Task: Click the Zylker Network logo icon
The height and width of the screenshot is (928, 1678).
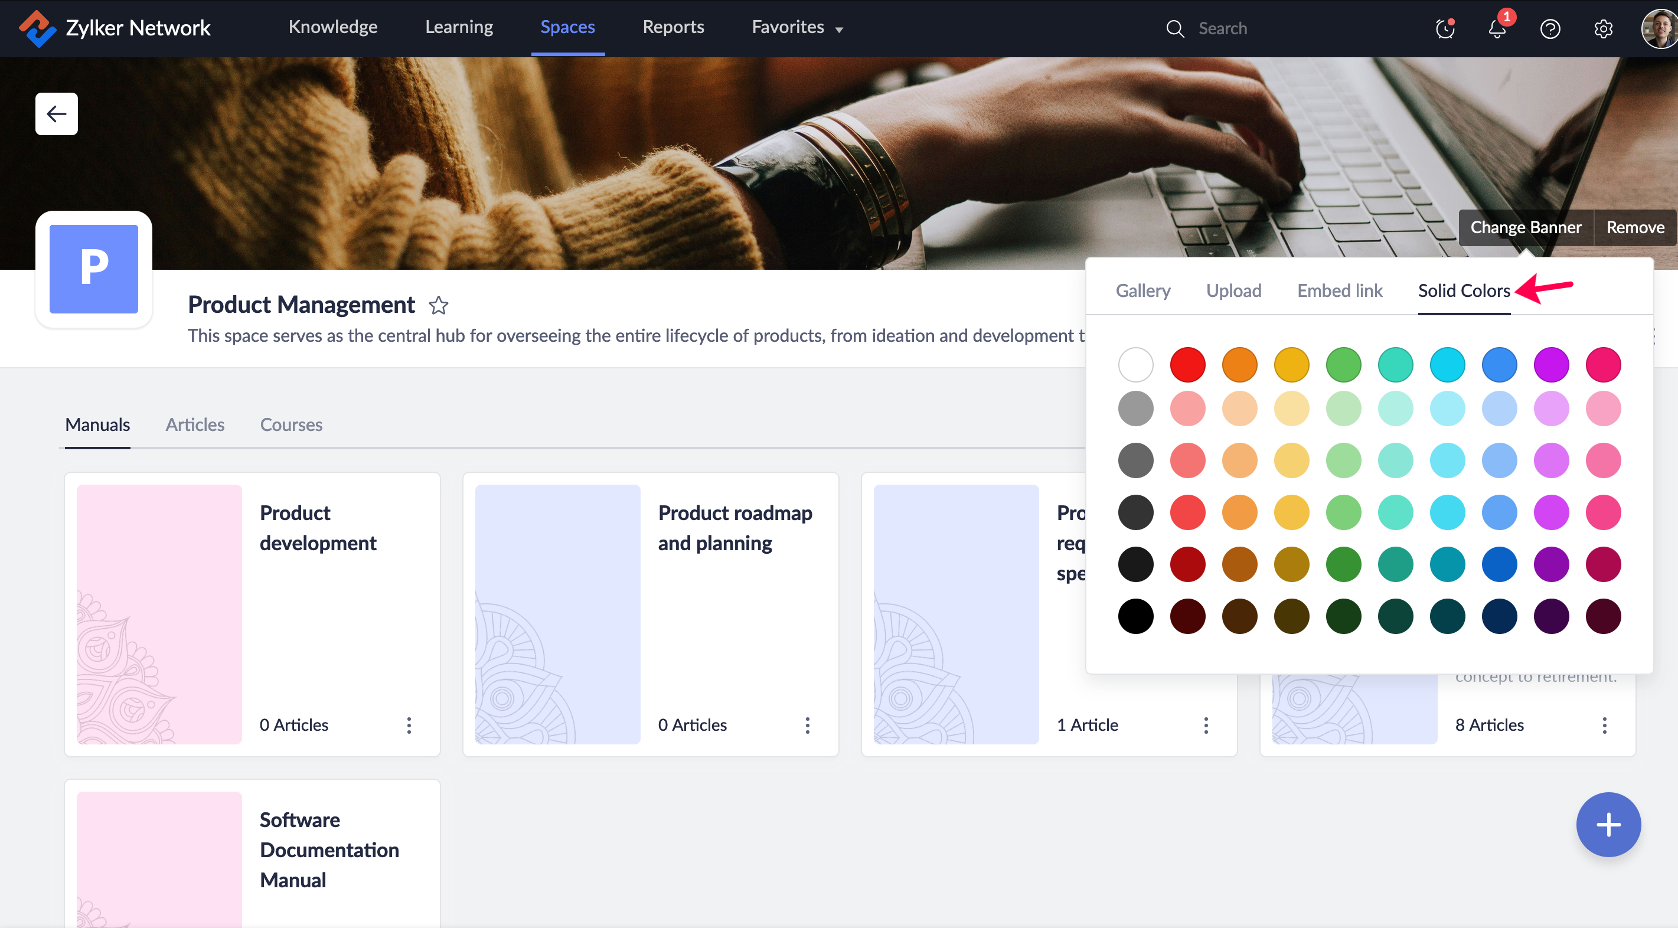Action: click(x=37, y=28)
